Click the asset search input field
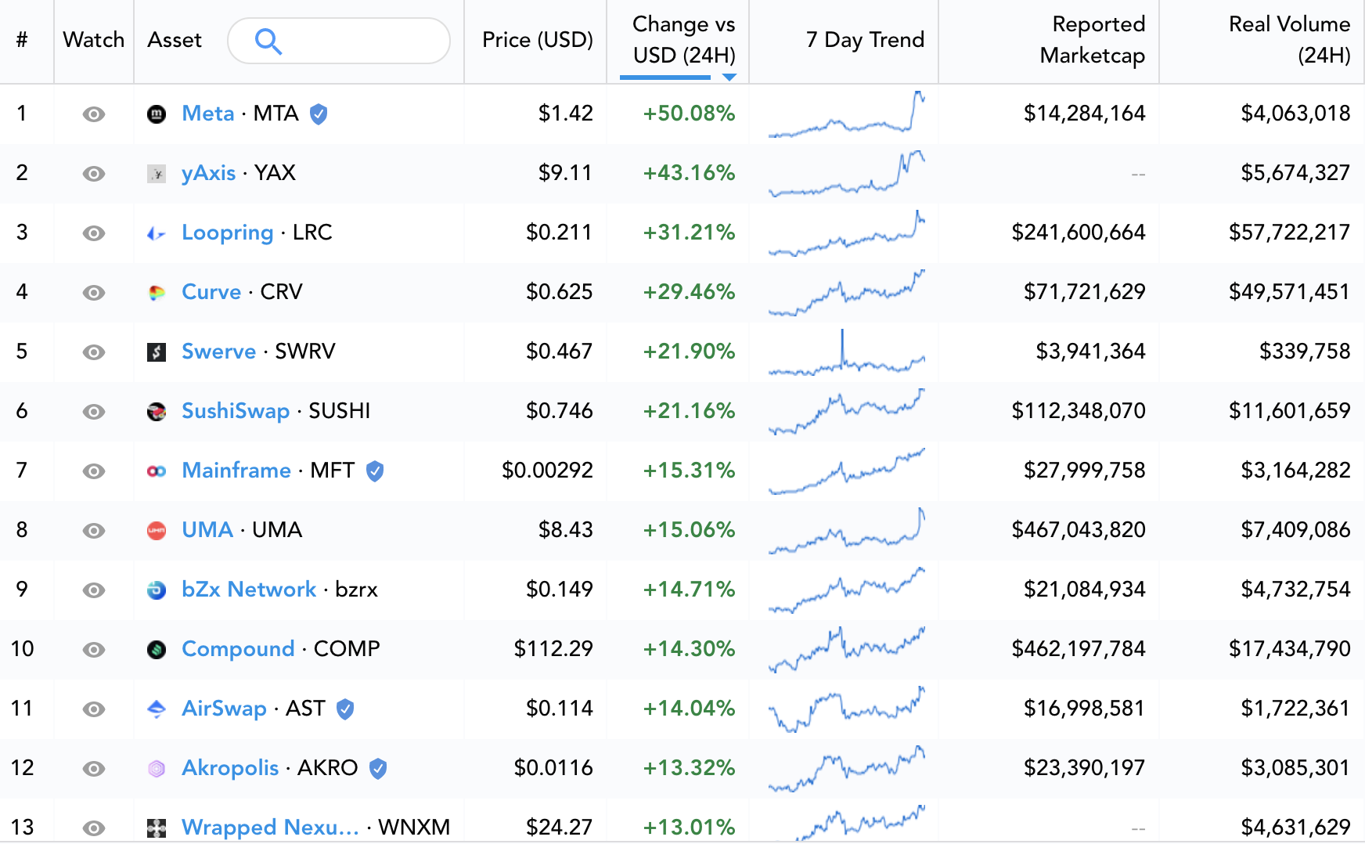The height and width of the screenshot is (844, 1365). click(x=339, y=41)
